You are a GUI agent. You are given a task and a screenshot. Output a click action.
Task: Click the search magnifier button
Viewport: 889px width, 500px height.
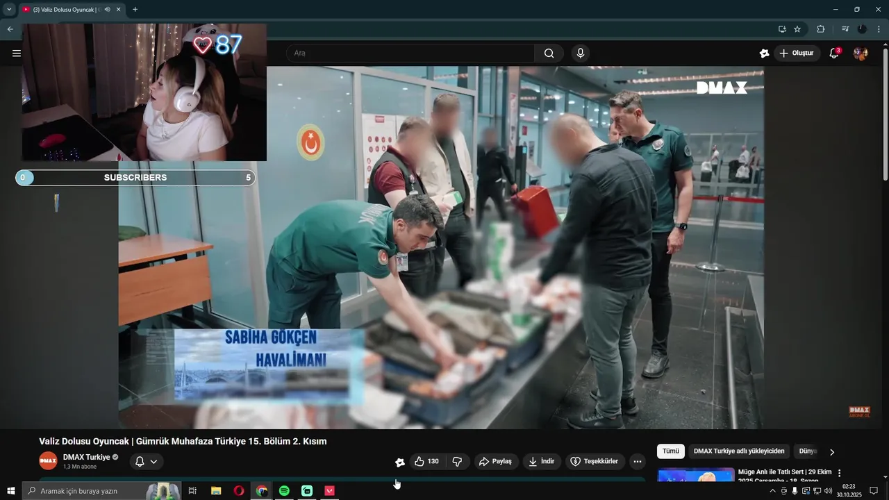point(549,53)
